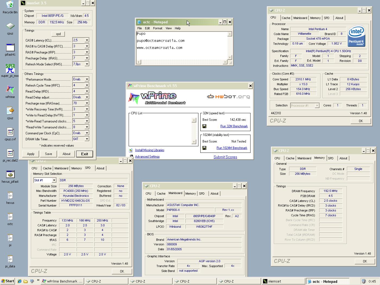Open the Start menu
This screenshot has height=285, width=380.
tap(8, 281)
